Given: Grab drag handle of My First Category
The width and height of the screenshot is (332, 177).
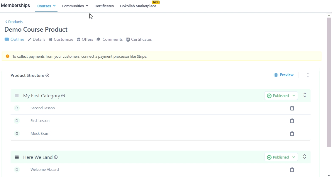Looking at the screenshot, I should (x=17, y=96).
